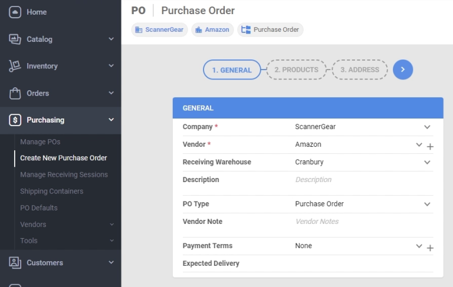Open PO Defaults menu item
Screen dimensions: 453x287
(x=39, y=208)
